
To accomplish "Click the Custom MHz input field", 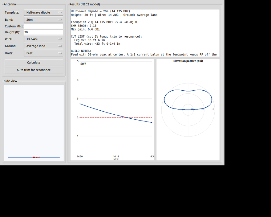I will click(x=43, y=26).
